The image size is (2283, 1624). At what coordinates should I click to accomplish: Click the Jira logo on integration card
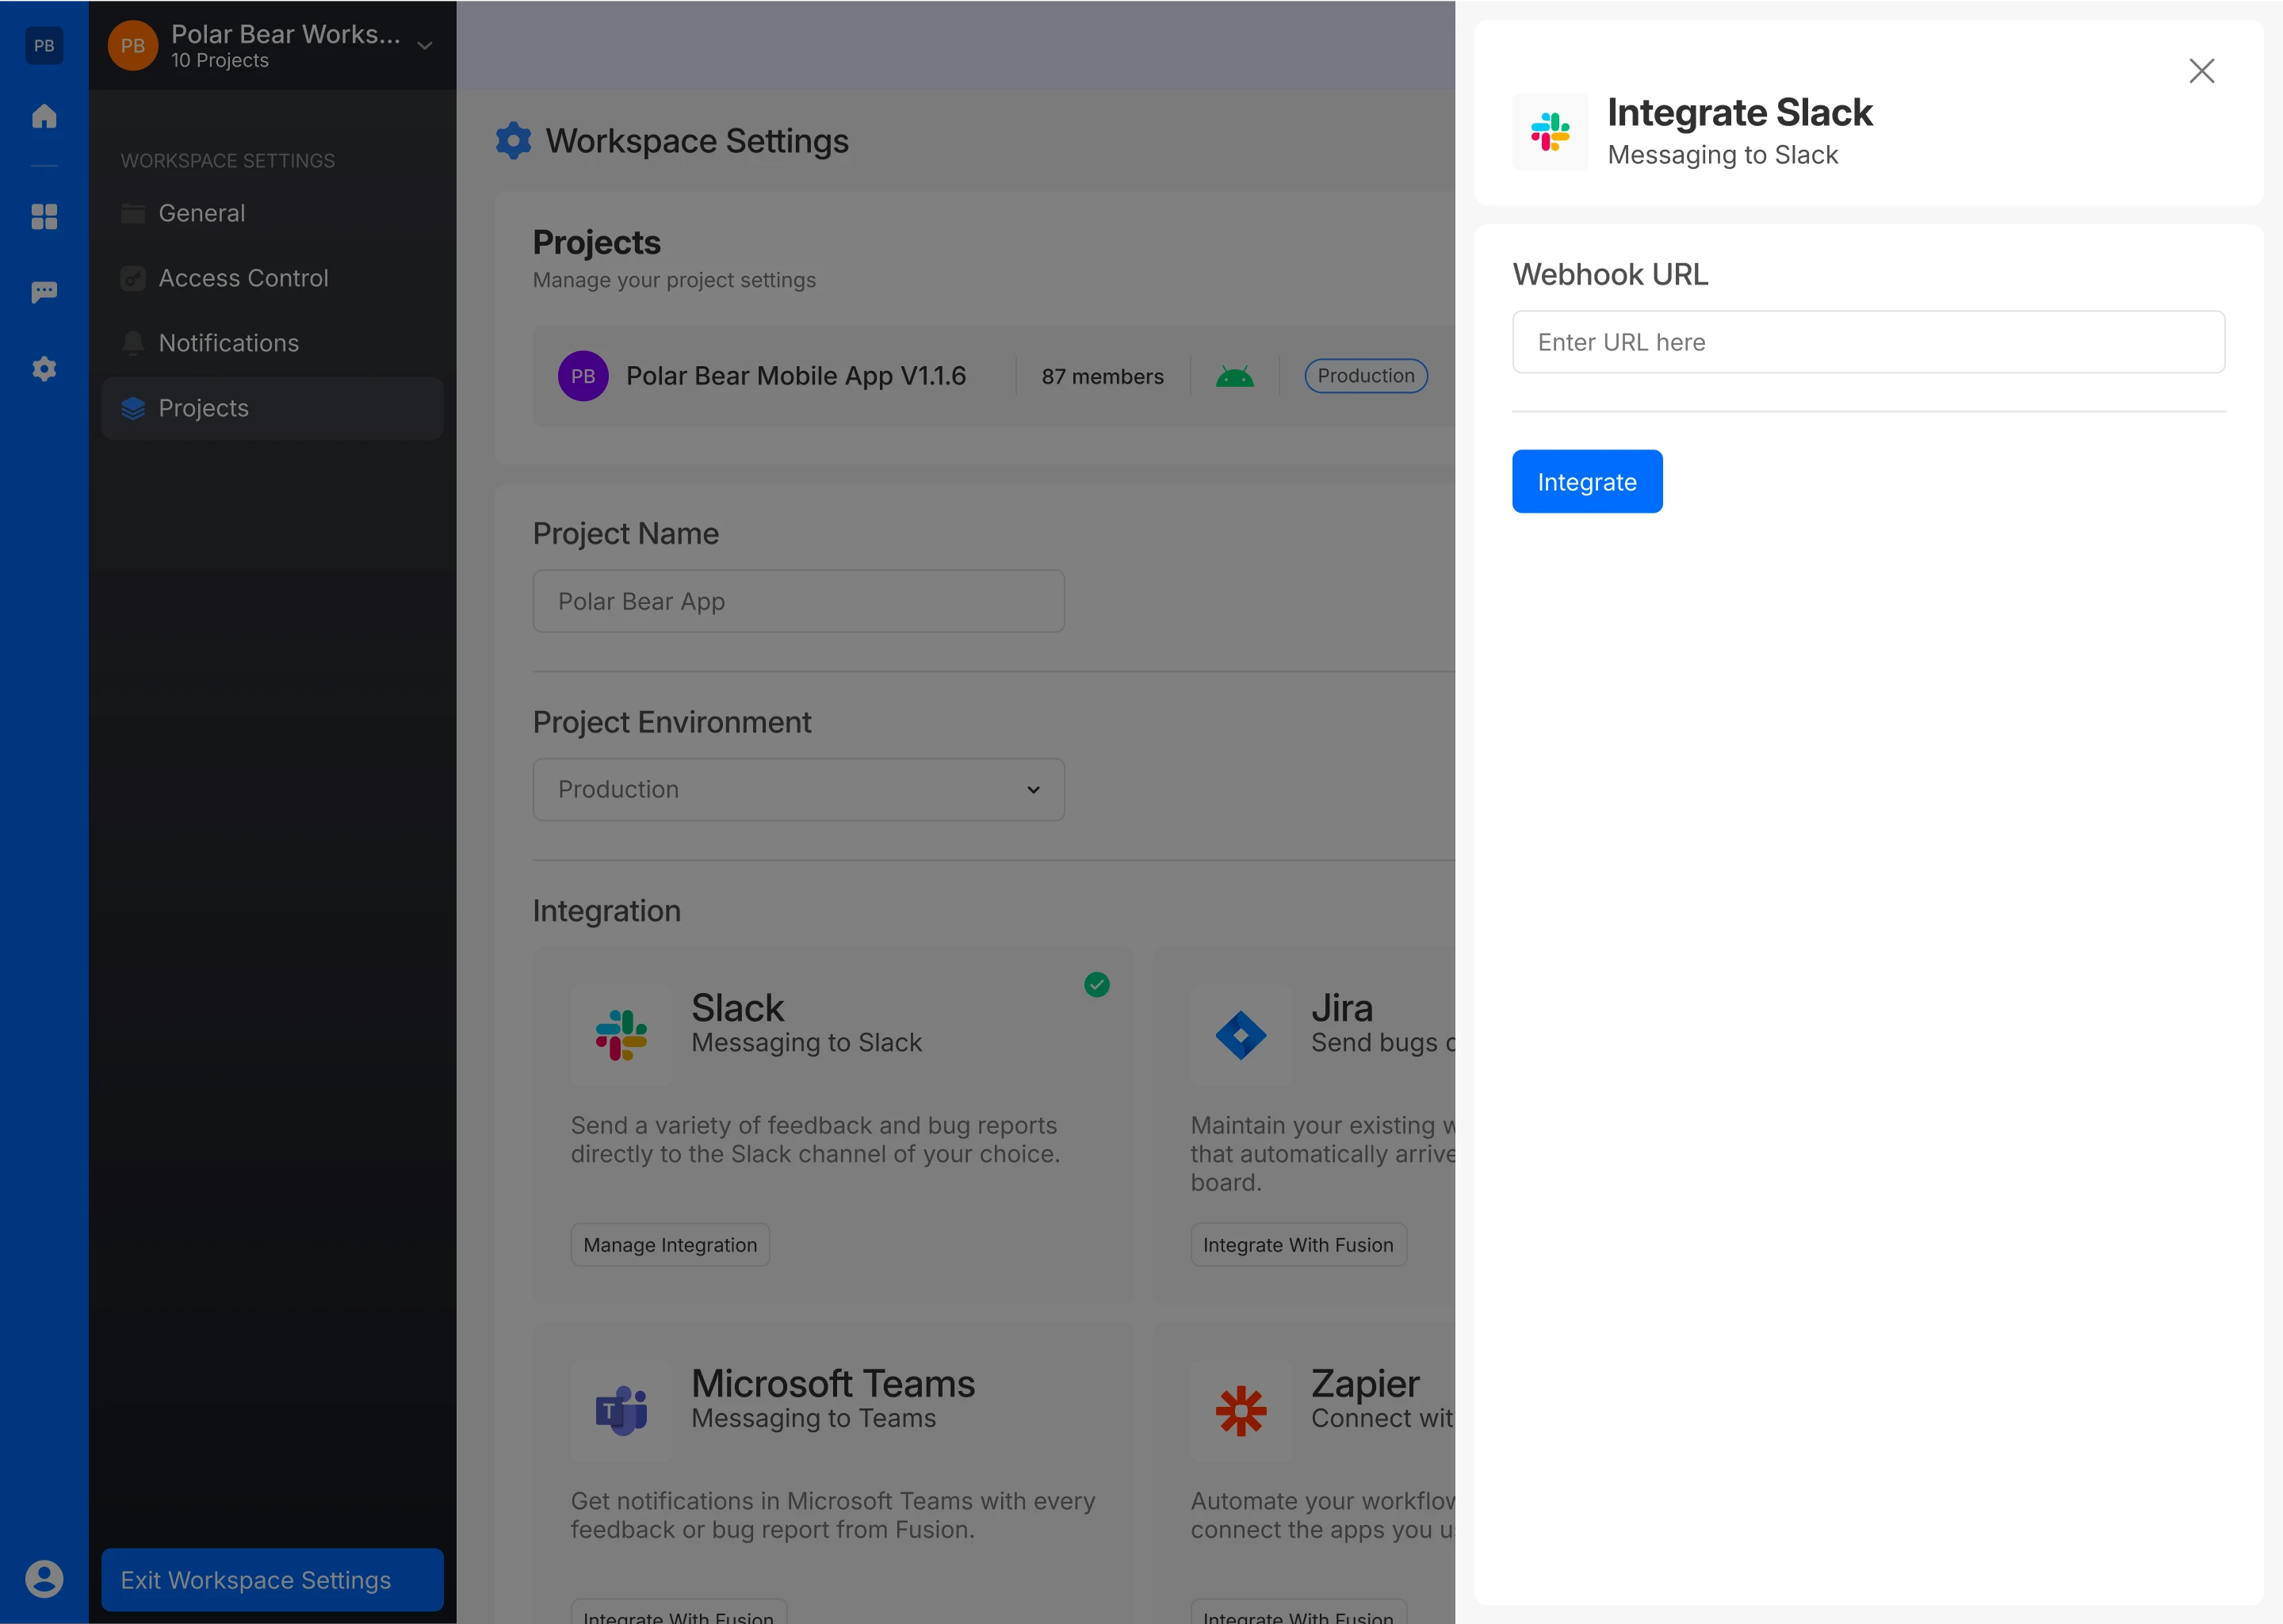(x=1241, y=1035)
